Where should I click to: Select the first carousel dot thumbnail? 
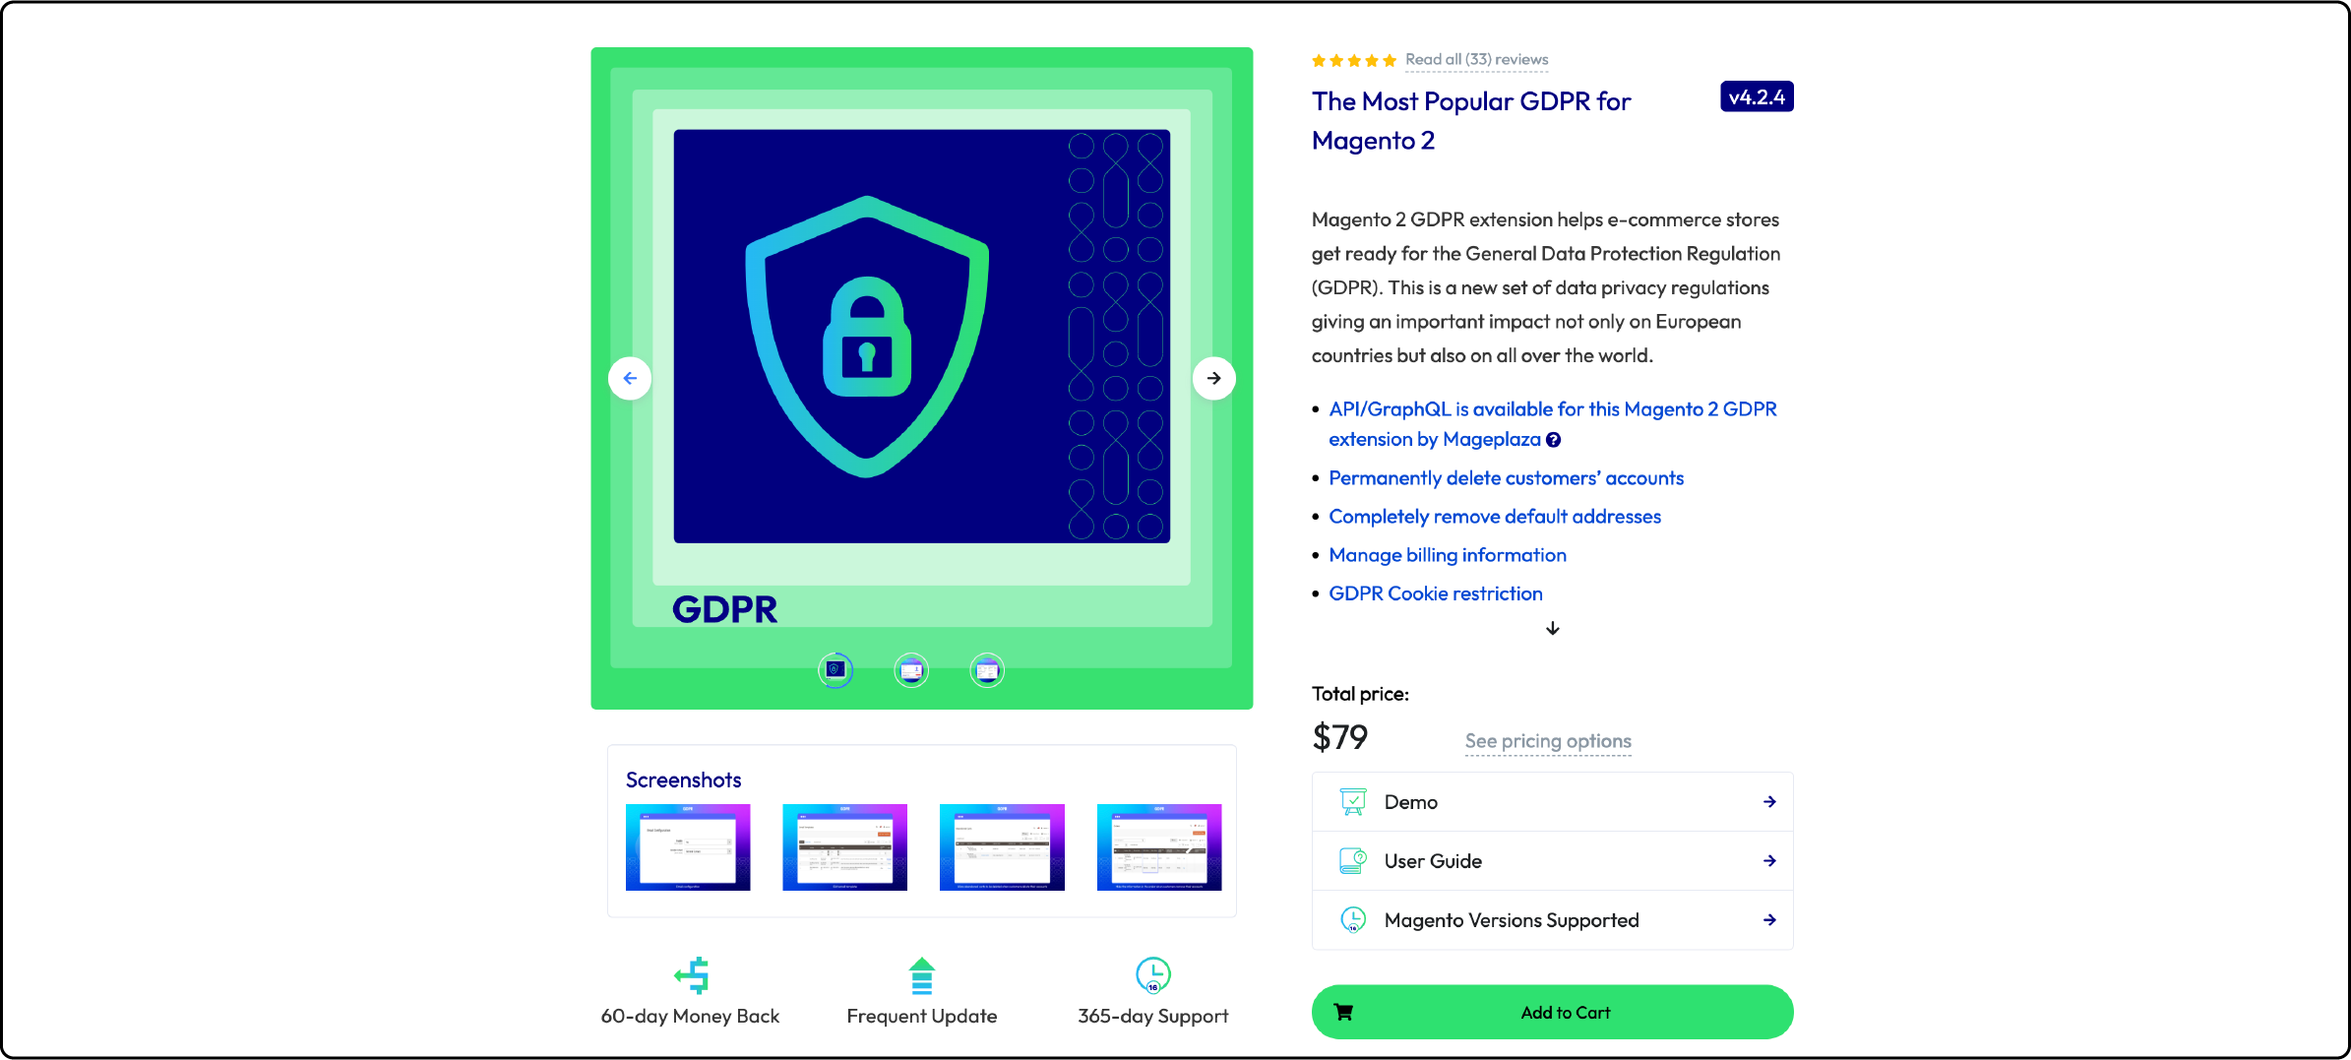click(835, 670)
